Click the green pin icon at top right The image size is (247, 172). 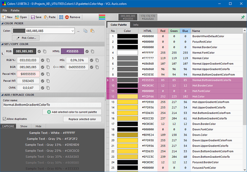pyautogui.click(x=243, y=17)
